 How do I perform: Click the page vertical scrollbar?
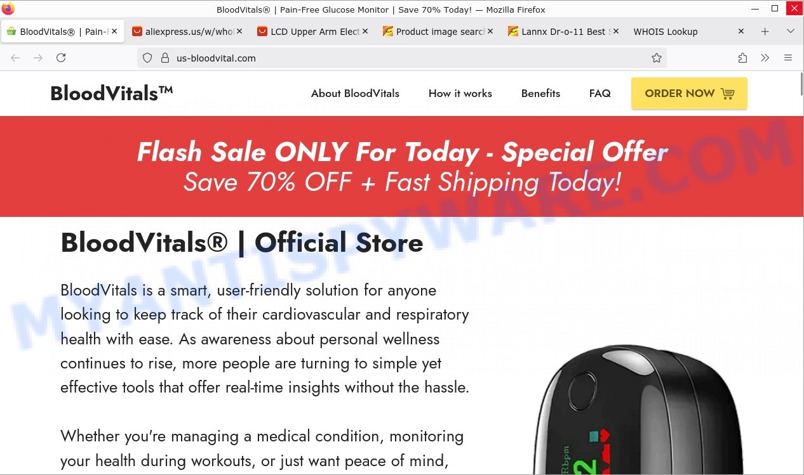(800, 273)
